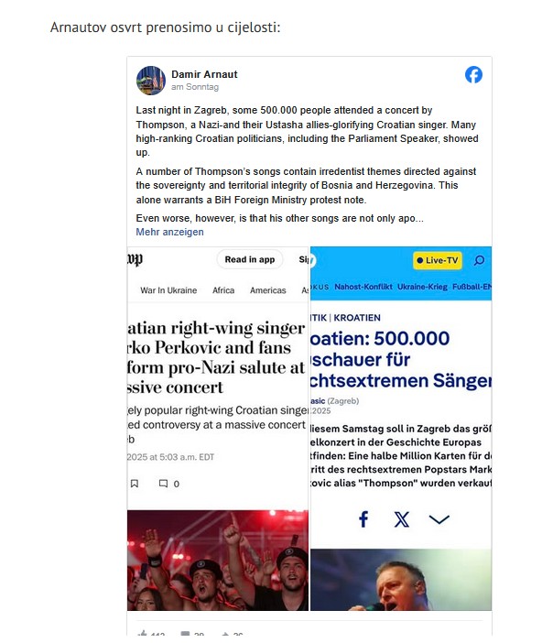Open the Ukraine-Krieg topic
553x643 pixels.
click(x=422, y=287)
